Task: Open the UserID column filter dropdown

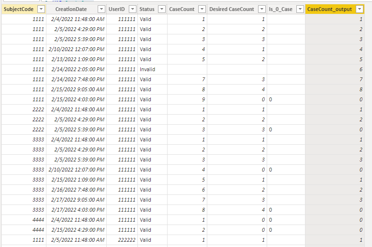Action: click(133, 9)
